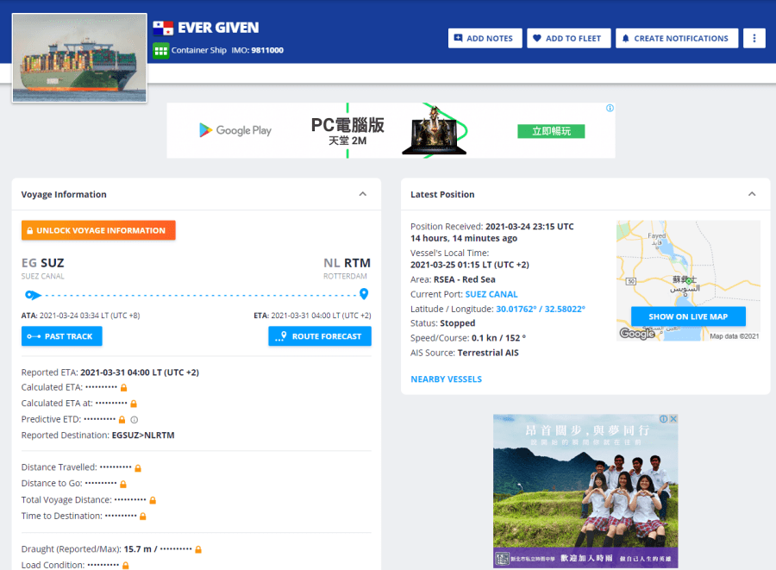
Task: Click the Reported ETA value text
Action: coord(140,373)
